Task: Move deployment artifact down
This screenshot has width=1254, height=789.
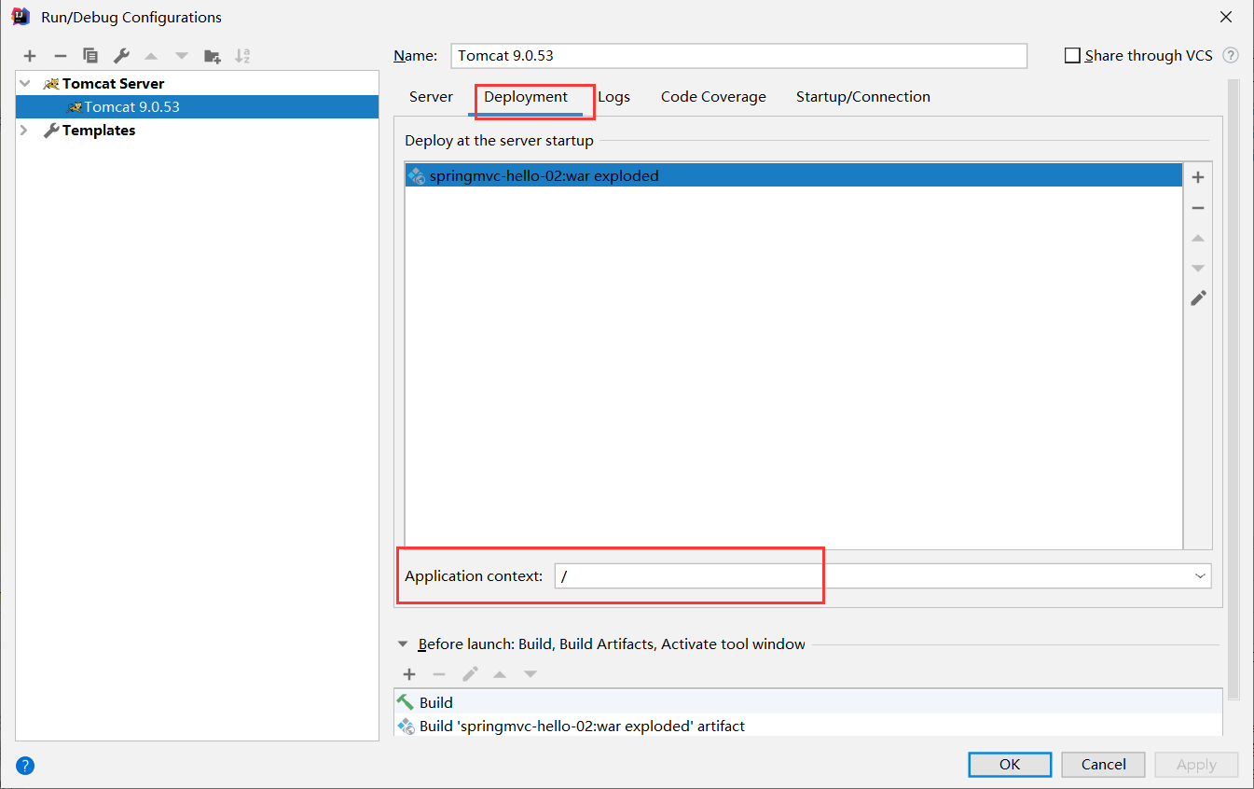Action: 1198,269
